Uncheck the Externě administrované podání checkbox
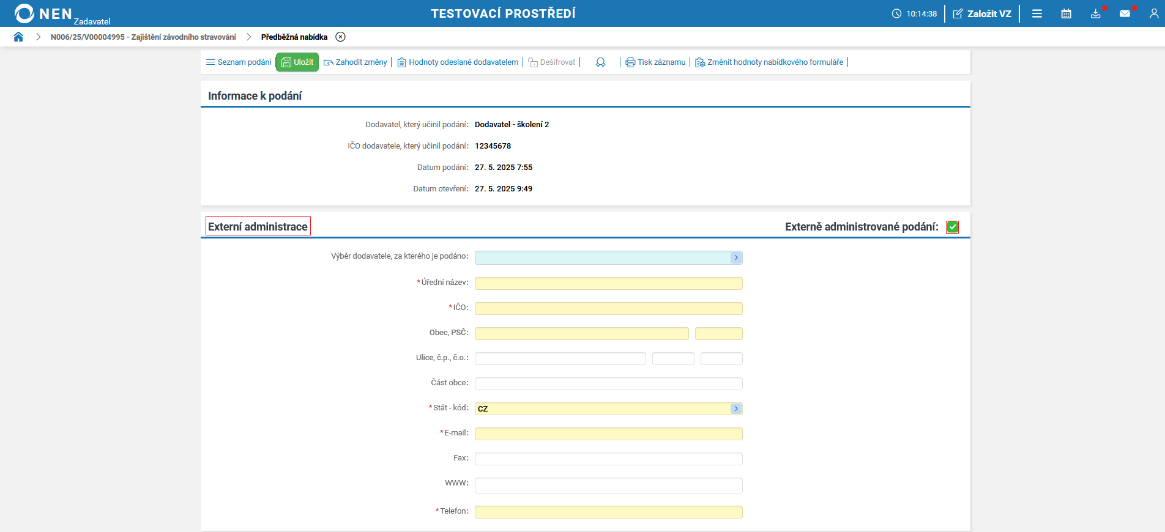This screenshot has width=1165, height=532. click(952, 227)
